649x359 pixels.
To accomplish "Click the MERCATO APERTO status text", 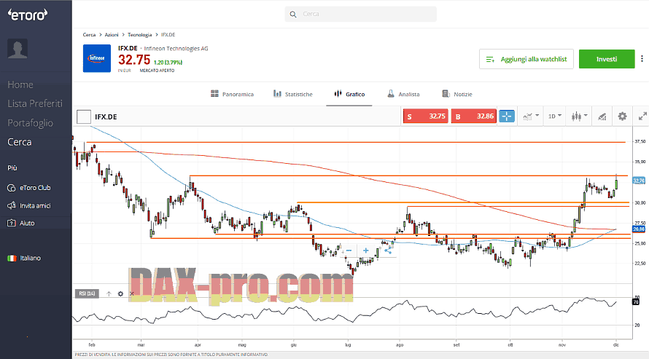I will click(x=157, y=71).
